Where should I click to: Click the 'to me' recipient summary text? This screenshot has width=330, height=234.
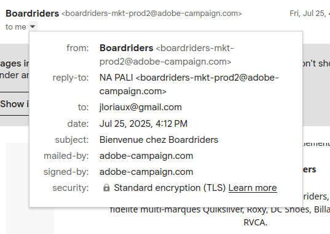tap(16, 27)
